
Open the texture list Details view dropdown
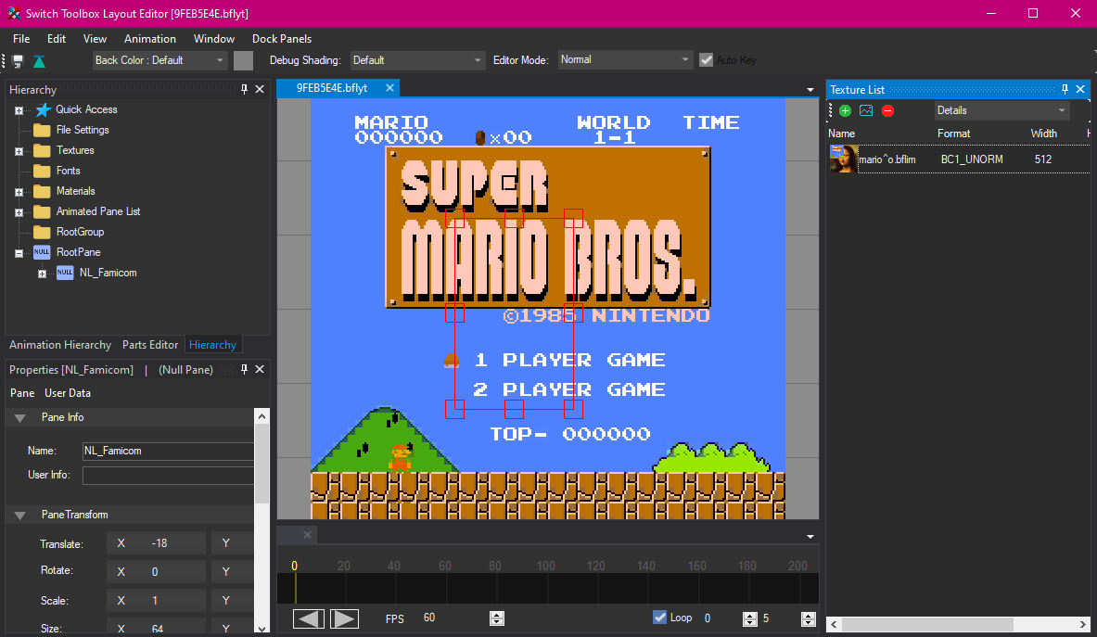click(x=1001, y=110)
